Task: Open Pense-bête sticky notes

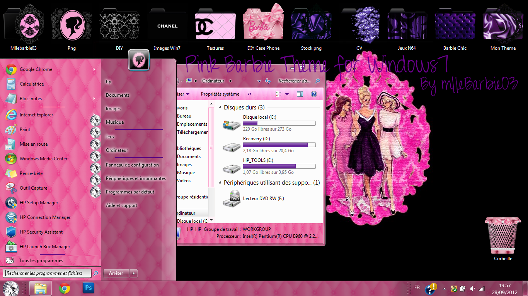Action: (x=50, y=173)
